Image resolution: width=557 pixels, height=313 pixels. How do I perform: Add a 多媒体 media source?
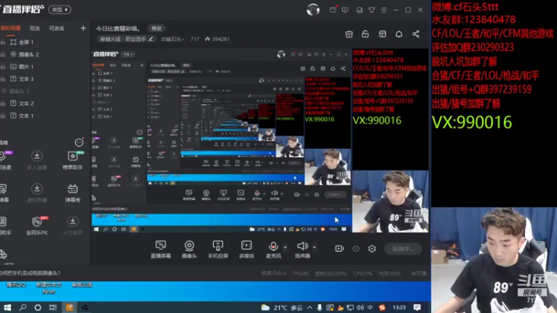[x=246, y=250]
